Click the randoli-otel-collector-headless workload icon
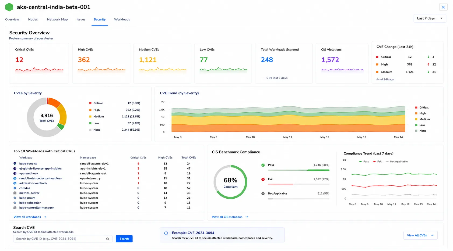This screenshot has width=453, height=251. click(x=15, y=178)
